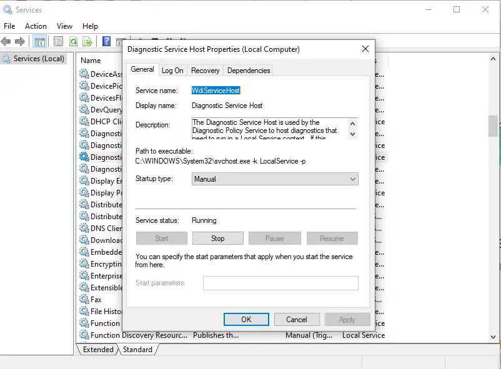This screenshot has width=501, height=369.
Task: Click the description text in the dialog
Action: [x=269, y=129]
